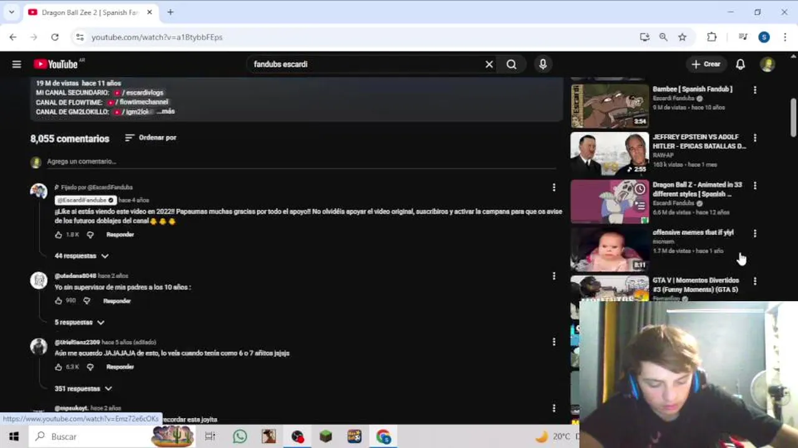Open the browser extensions puzzle icon
Screen dimensions: 798x448
pos(712,37)
